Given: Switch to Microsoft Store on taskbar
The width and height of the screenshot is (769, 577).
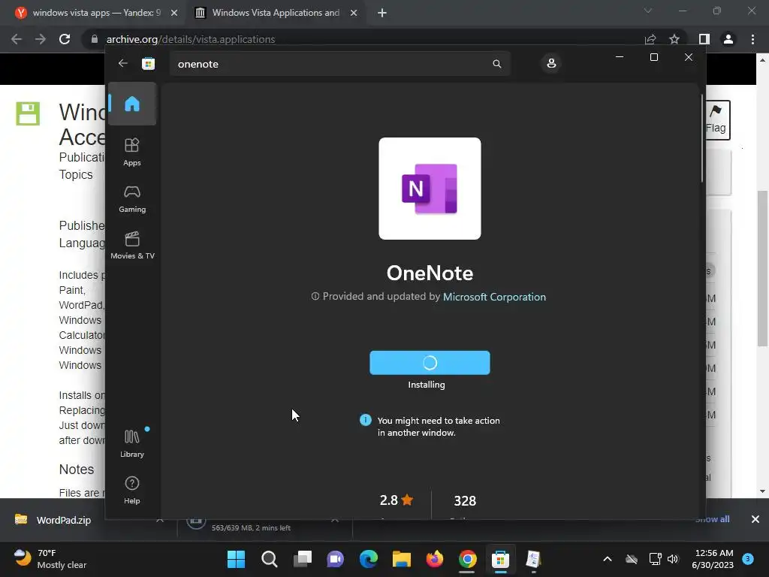Looking at the screenshot, I should pyautogui.click(x=500, y=559).
